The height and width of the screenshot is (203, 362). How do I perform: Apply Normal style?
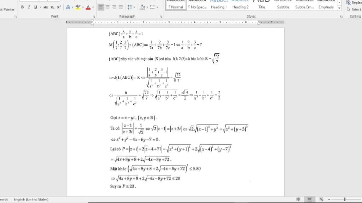(x=176, y=5)
